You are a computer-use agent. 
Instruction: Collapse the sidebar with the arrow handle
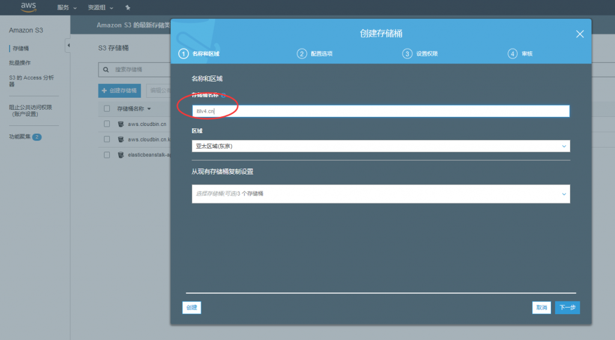pyautogui.click(x=68, y=46)
